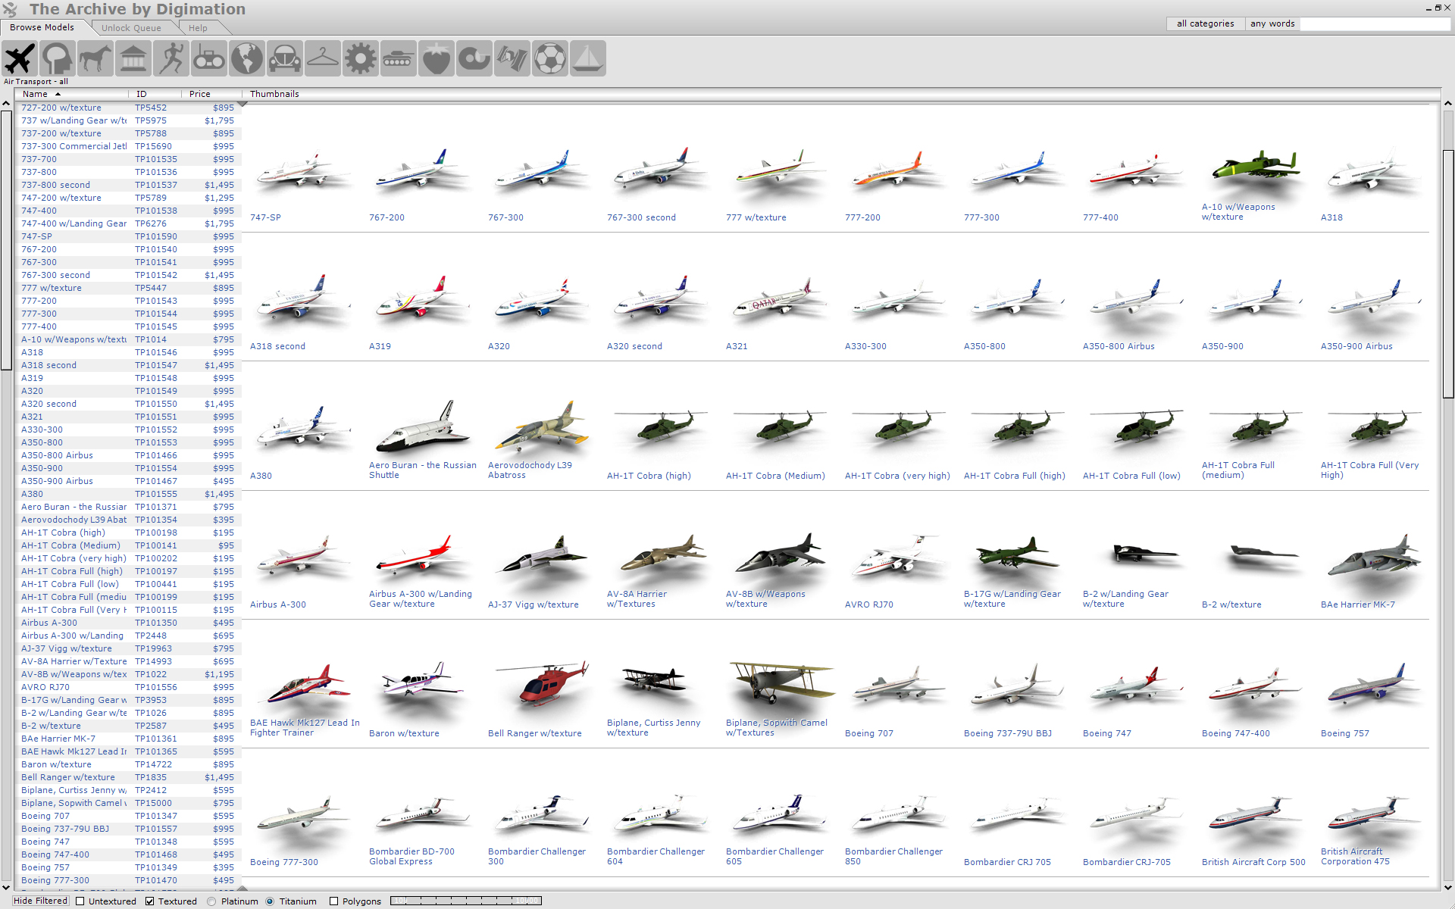Click ID 'TP101590' in the list
1455x909 pixels.
156,236
